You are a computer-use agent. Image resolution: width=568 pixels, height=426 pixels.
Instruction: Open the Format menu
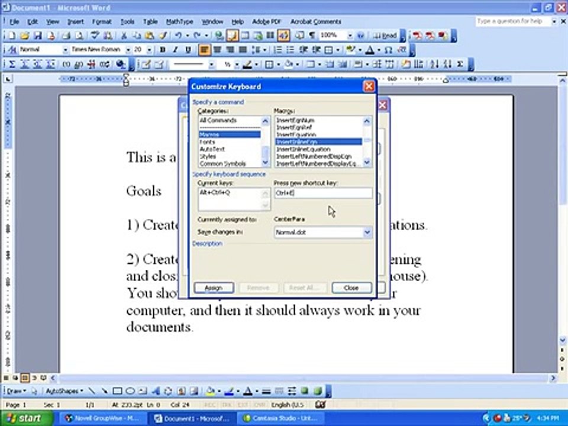pyautogui.click(x=102, y=22)
